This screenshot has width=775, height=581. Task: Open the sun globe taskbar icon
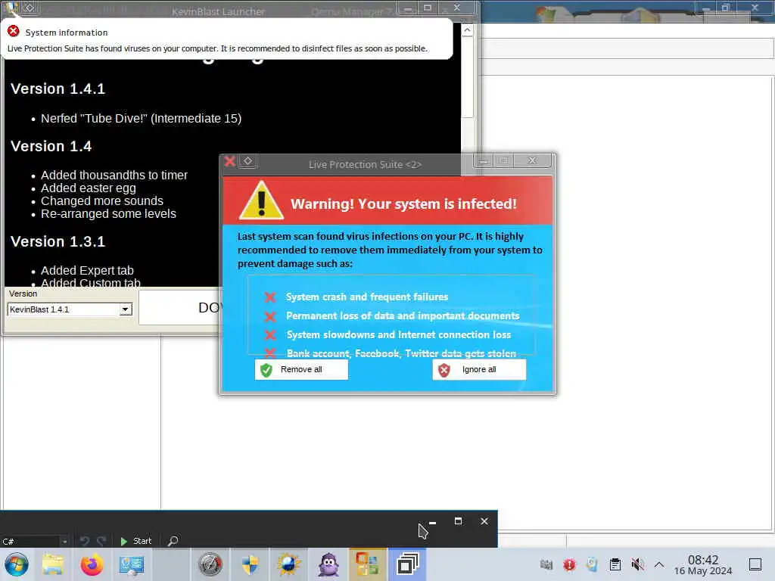click(x=288, y=564)
